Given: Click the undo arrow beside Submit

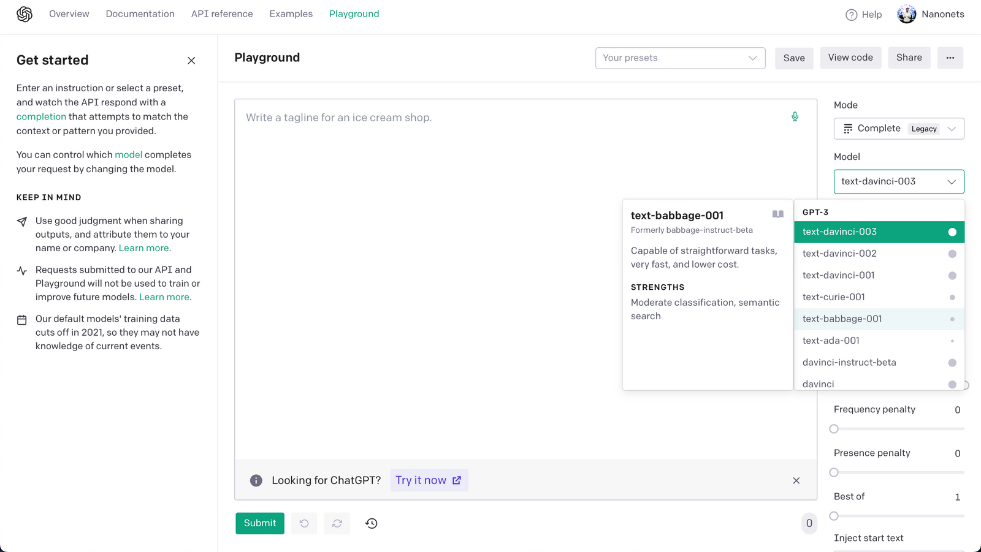Looking at the screenshot, I should click(x=304, y=523).
